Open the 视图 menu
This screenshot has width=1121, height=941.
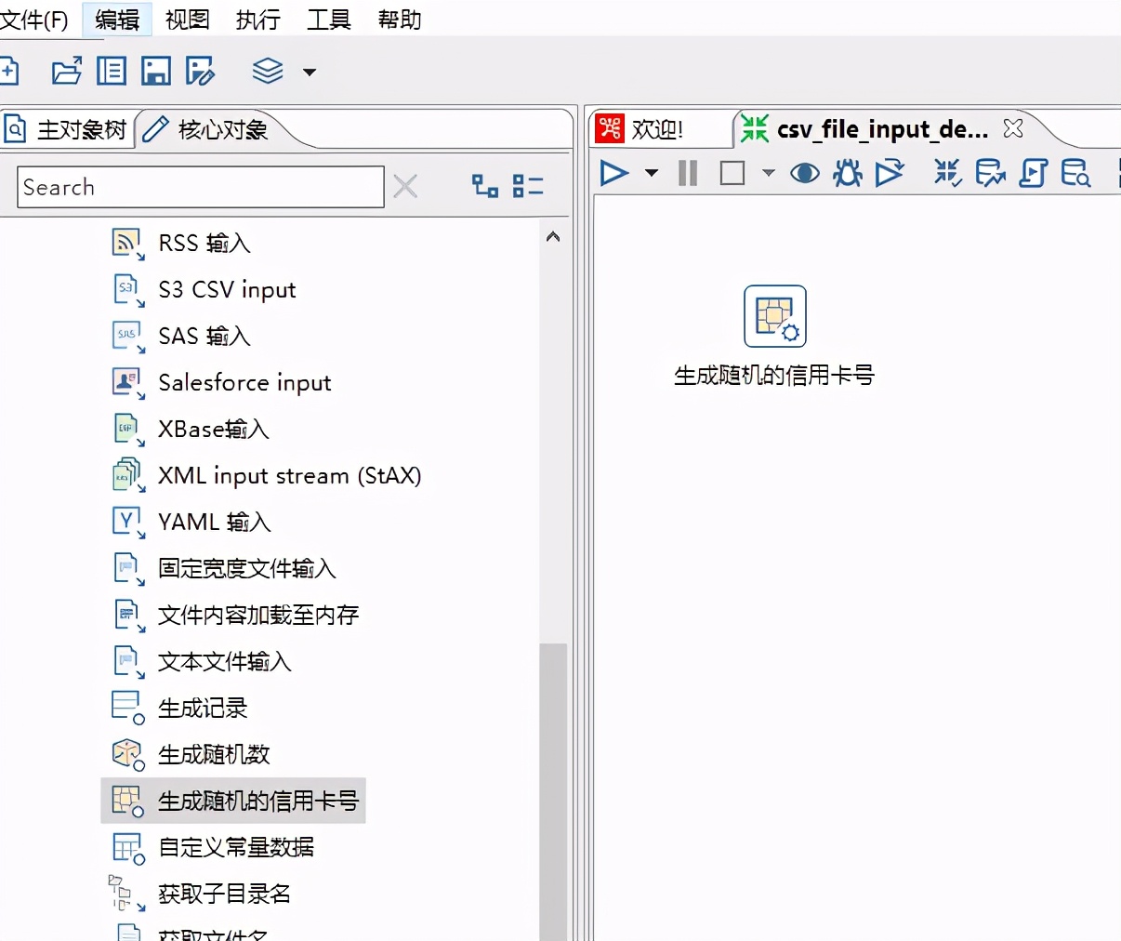pyautogui.click(x=188, y=20)
